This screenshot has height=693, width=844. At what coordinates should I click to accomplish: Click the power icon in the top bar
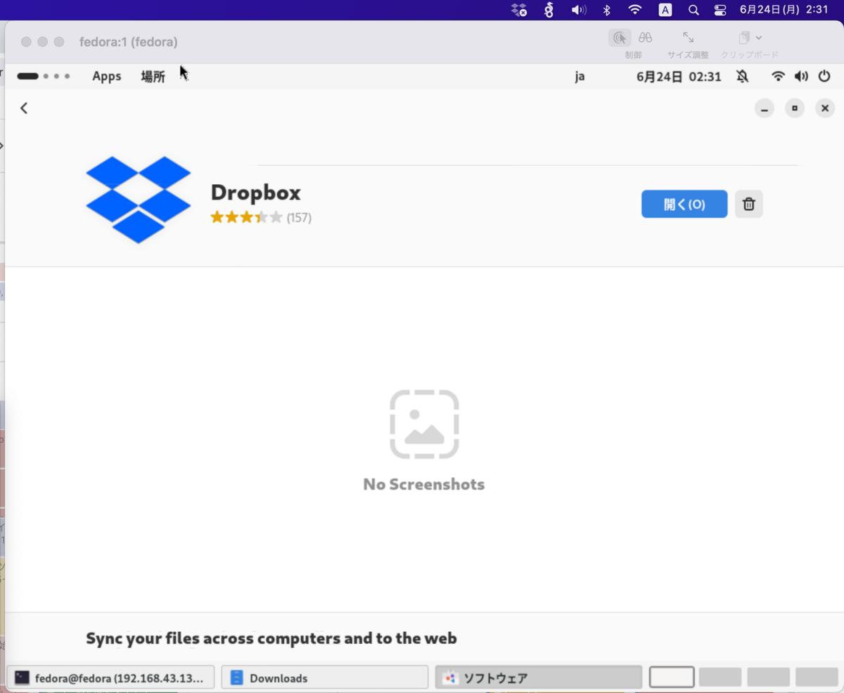pyautogui.click(x=824, y=76)
